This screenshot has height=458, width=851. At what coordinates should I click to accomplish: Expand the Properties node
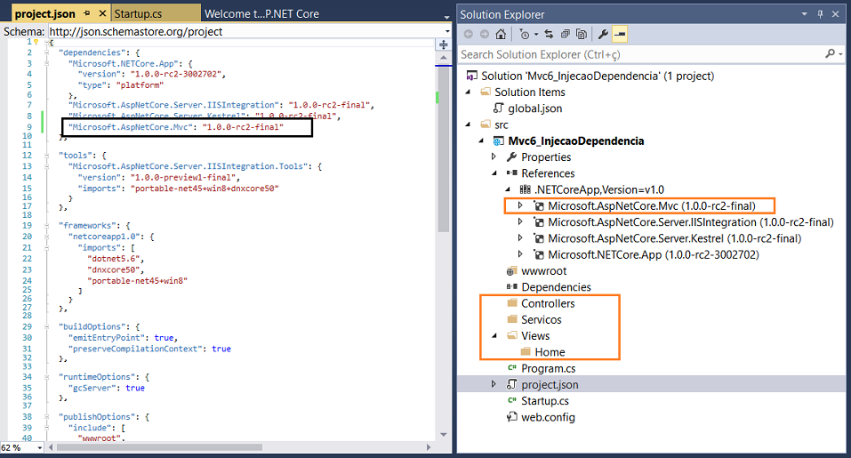tap(494, 157)
